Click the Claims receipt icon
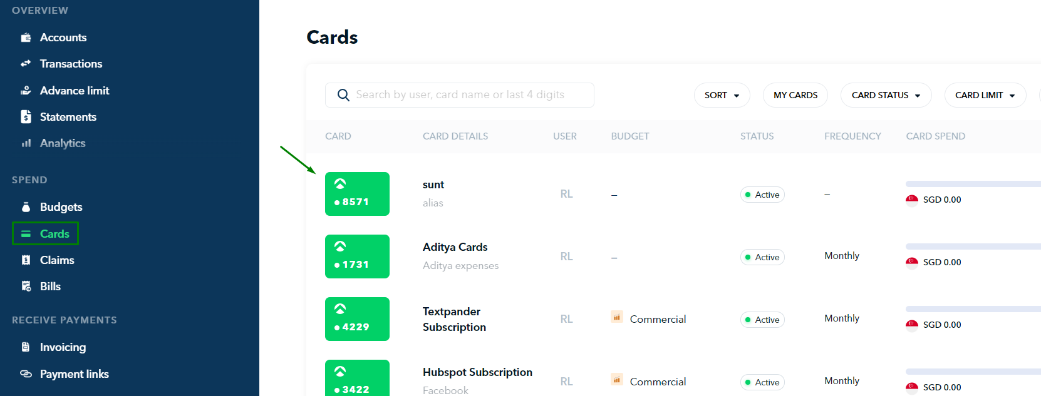 pyautogui.click(x=26, y=260)
